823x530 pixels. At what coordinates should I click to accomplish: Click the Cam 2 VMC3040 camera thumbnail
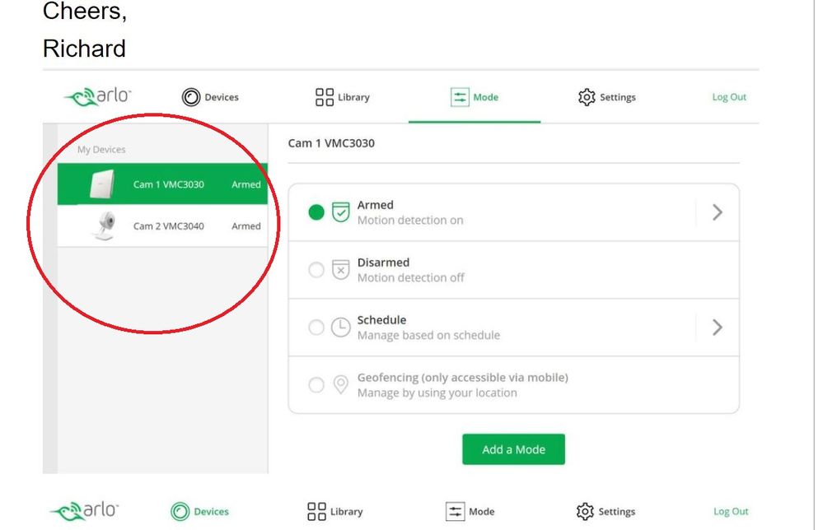point(105,226)
